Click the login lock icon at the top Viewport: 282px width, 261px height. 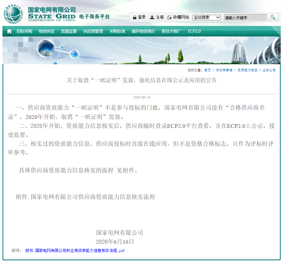(x=134, y=17)
